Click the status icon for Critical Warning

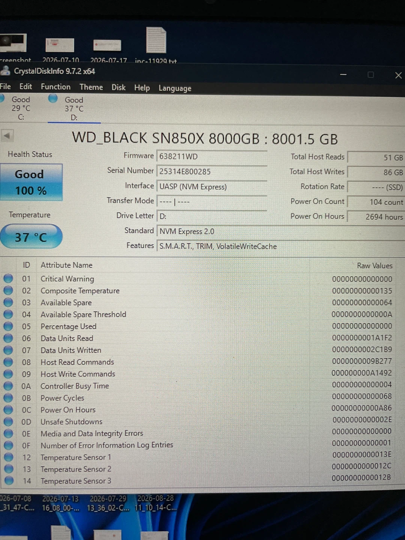point(8,278)
